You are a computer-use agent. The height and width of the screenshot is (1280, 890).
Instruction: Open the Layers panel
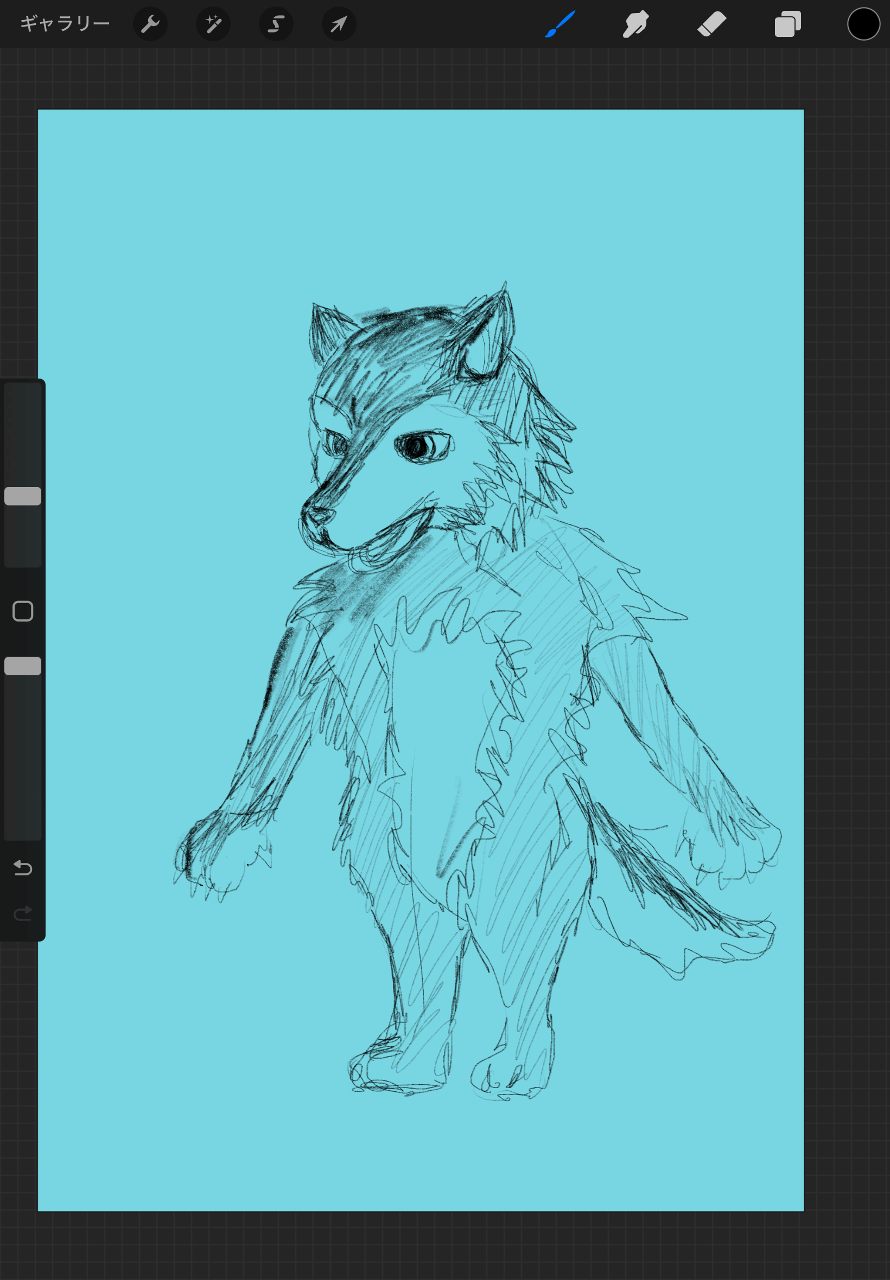click(787, 24)
